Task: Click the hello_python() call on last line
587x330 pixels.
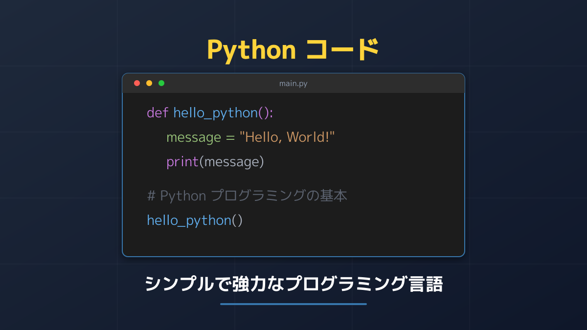Action: (195, 220)
